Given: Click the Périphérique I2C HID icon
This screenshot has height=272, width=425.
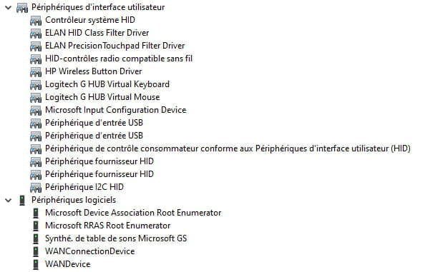Looking at the screenshot, I should click(x=36, y=188).
